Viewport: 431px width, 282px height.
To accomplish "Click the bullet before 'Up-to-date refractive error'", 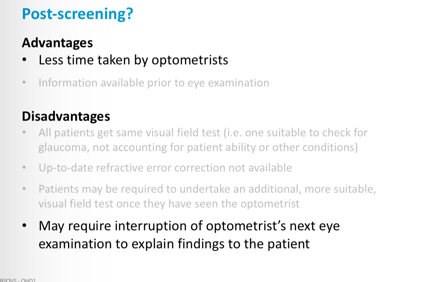I will 24,167.
